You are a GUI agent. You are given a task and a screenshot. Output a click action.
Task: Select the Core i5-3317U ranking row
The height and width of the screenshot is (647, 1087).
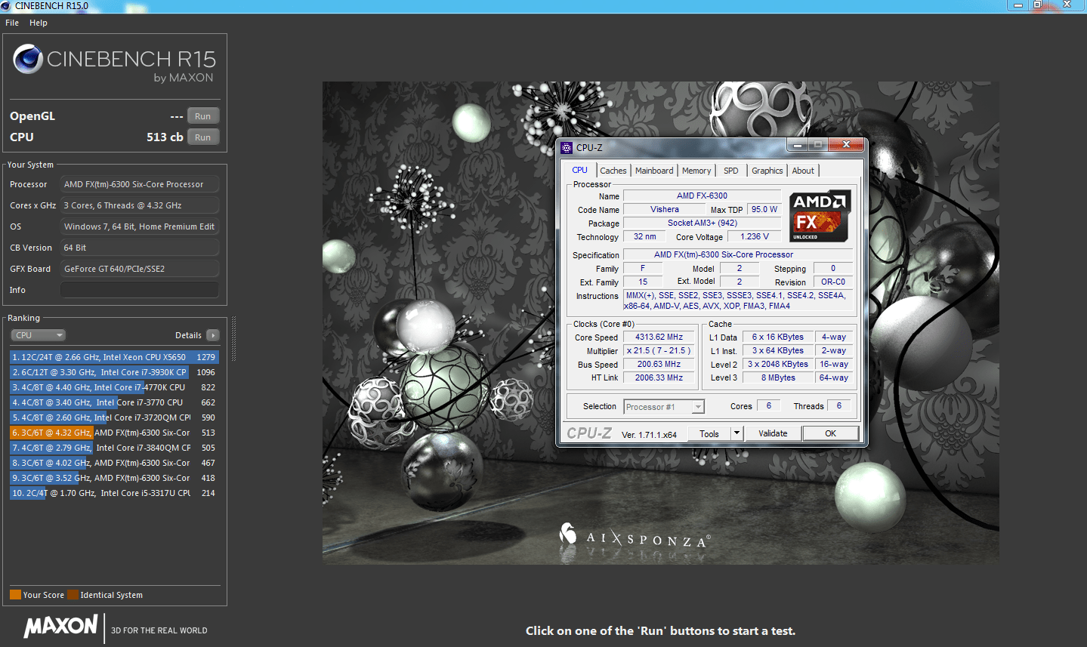[114, 493]
